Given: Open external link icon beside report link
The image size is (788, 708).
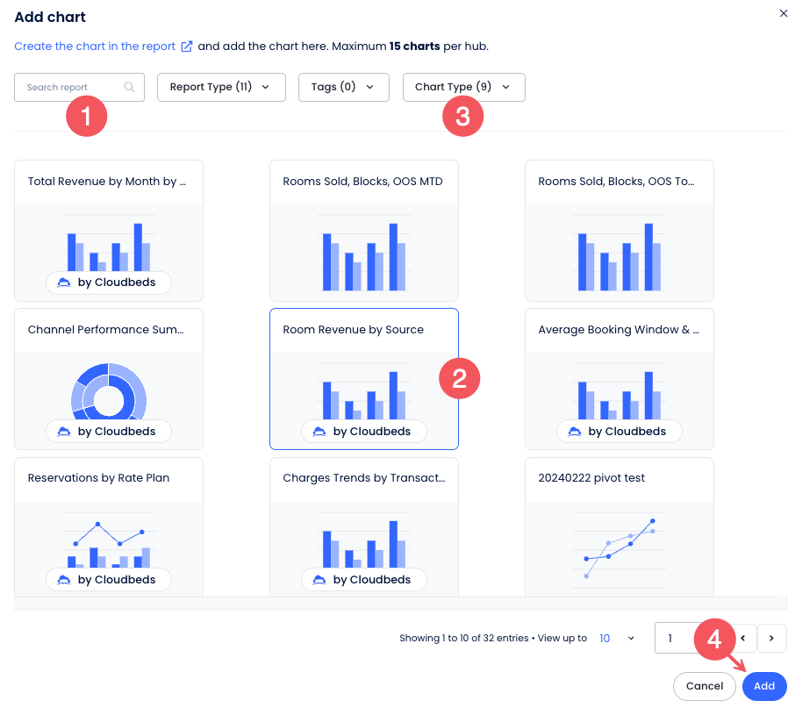Looking at the screenshot, I should [x=186, y=46].
